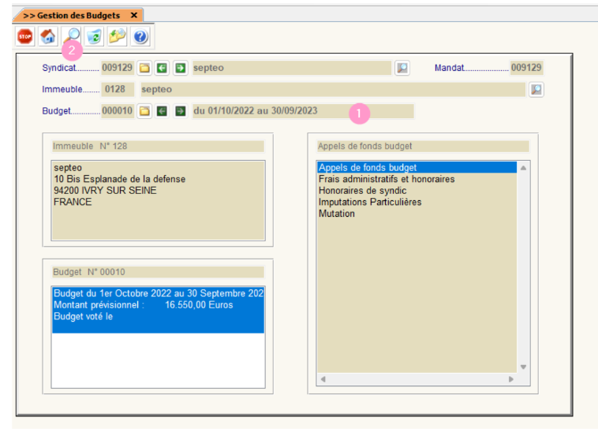This screenshot has width=598, height=436.
Task: Select 'Imputations Particulières' list entry
Action: tap(369, 202)
